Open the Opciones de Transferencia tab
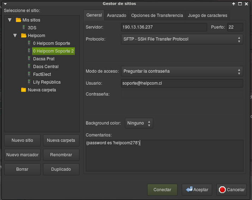 tap(157, 16)
